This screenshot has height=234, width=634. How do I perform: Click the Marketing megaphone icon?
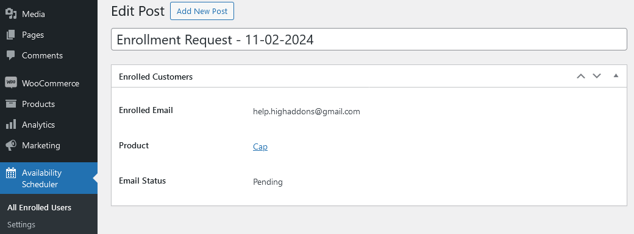(x=11, y=145)
